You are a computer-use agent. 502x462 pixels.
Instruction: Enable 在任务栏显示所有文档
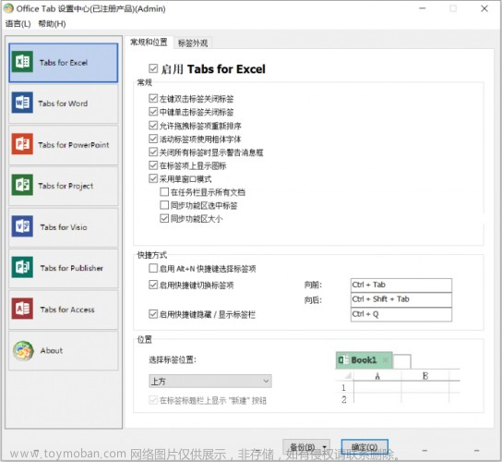pyautogui.click(x=164, y=191)
